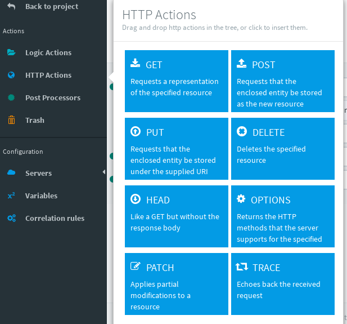Click the Servers cloud icon
This screenshot has width=347, height=324.
pyautogui.click(x=11, y=173)
